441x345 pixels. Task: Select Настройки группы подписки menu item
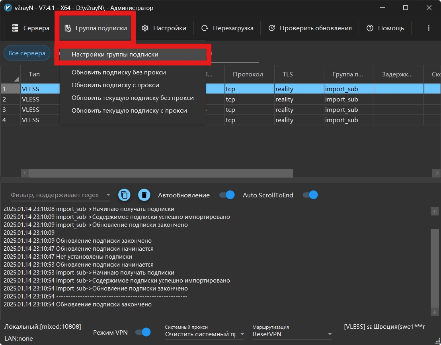pos(115,55)
